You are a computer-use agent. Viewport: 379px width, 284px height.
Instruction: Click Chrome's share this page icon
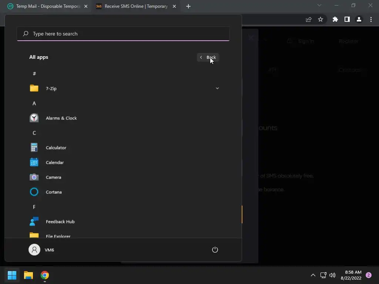[309, 19]
